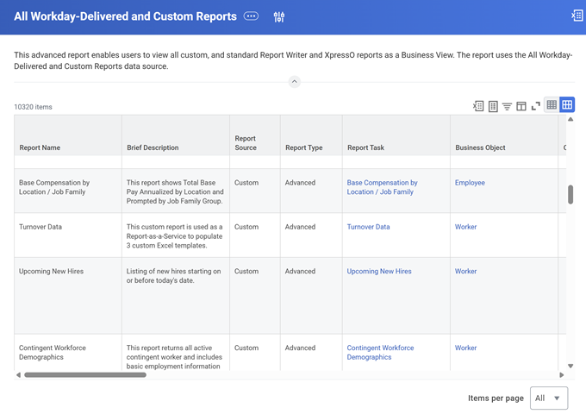Select Custom source cell in Turnover Data row
586x414 pixels.
coord(255,235)
